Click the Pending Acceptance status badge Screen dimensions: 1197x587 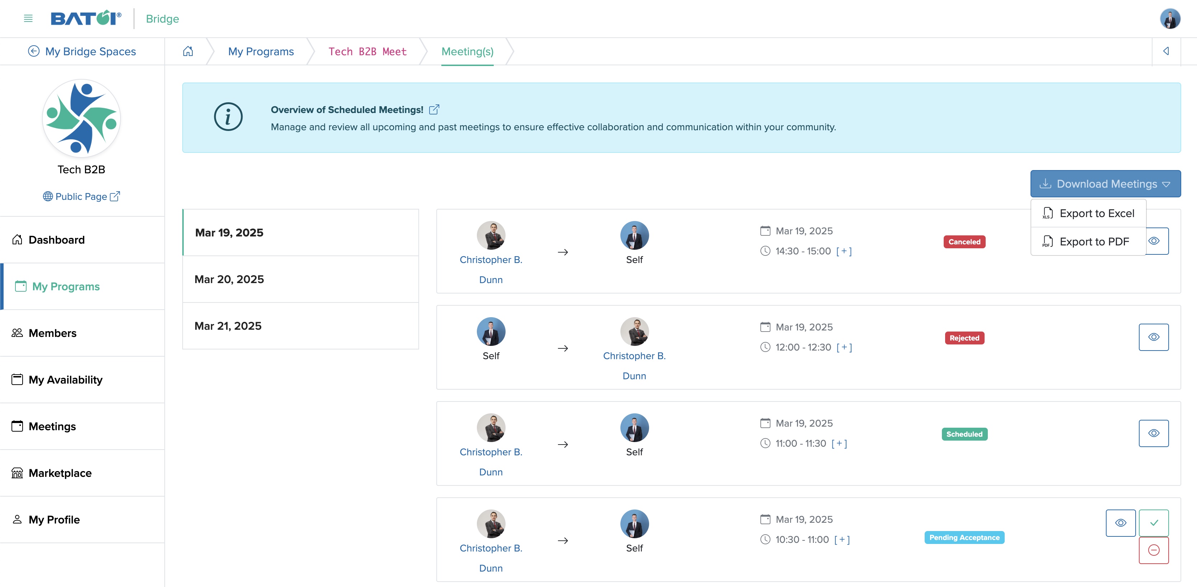(x=964, y=537)
